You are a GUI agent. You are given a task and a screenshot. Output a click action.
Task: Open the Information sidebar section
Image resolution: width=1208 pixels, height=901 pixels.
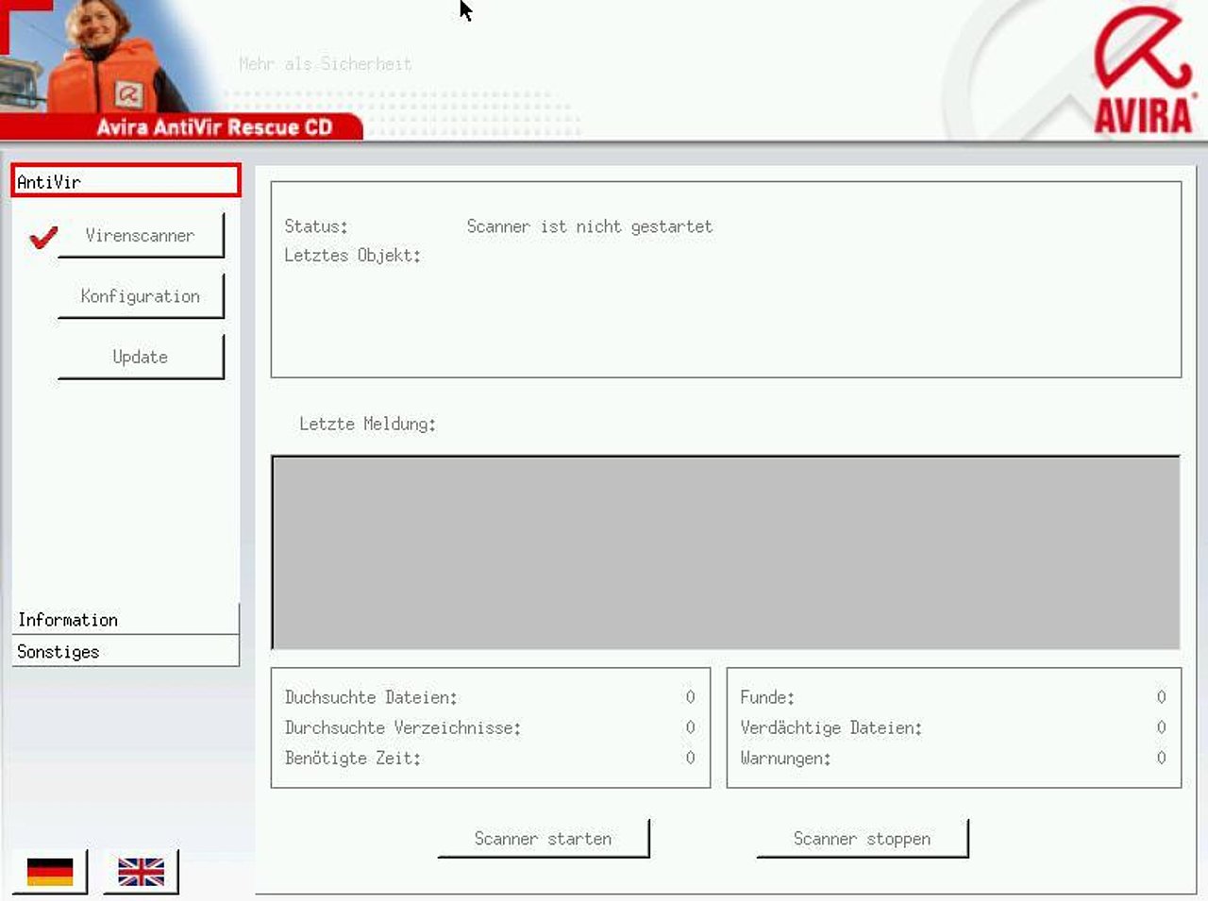tap(126, 620)
